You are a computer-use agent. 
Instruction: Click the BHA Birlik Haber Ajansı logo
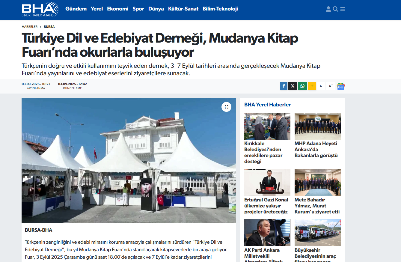click(40, 9)
